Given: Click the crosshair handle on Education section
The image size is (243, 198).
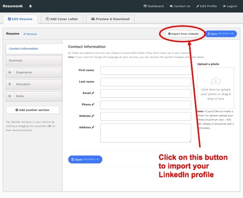Looking at the screenshot, I should [x=10, y=84].
